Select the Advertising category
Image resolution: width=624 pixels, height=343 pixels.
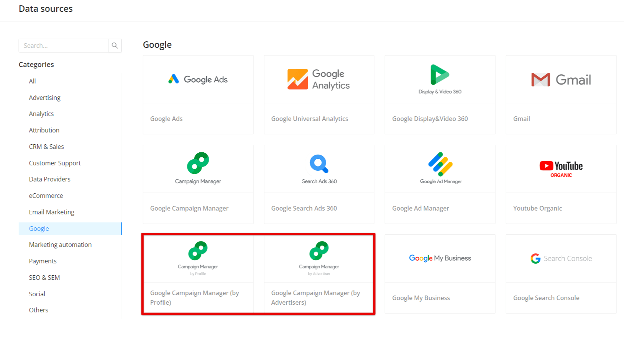pos(44,98)
